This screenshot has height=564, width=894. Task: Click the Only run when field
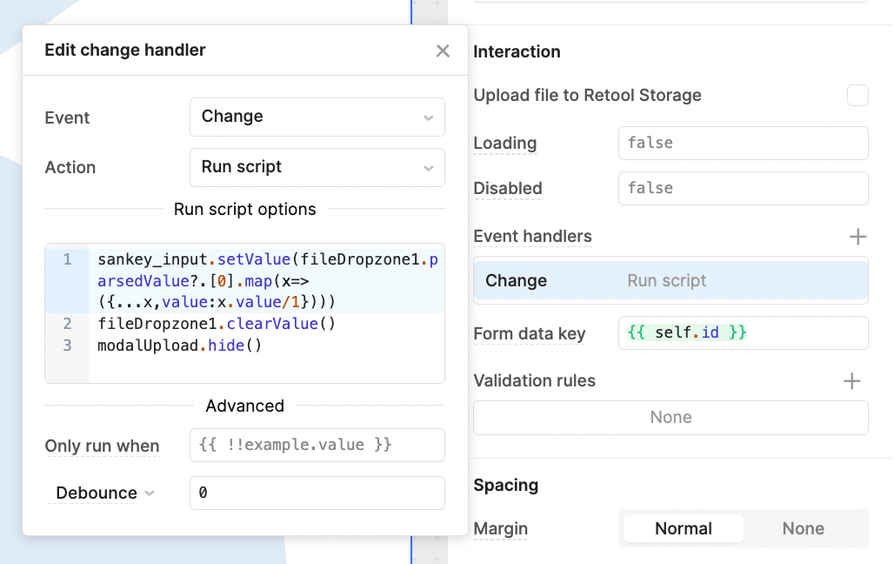click(x=317, y=446)
